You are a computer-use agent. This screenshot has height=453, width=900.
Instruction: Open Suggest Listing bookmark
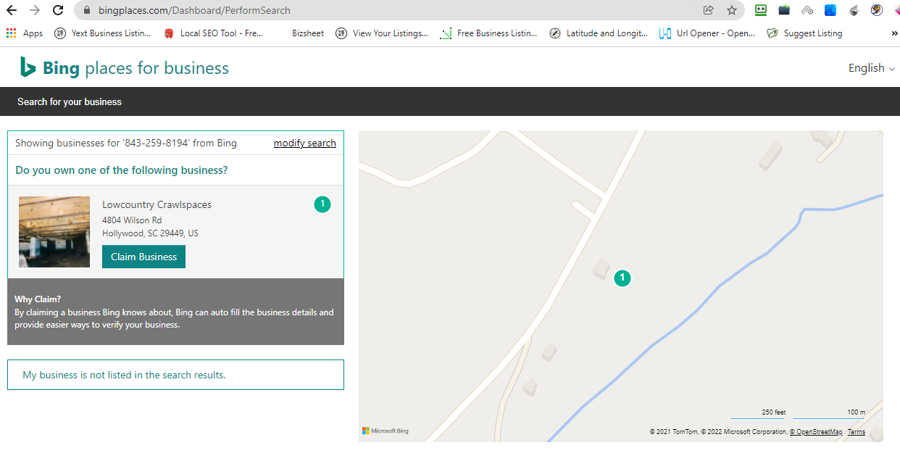[x=804, y=33]
